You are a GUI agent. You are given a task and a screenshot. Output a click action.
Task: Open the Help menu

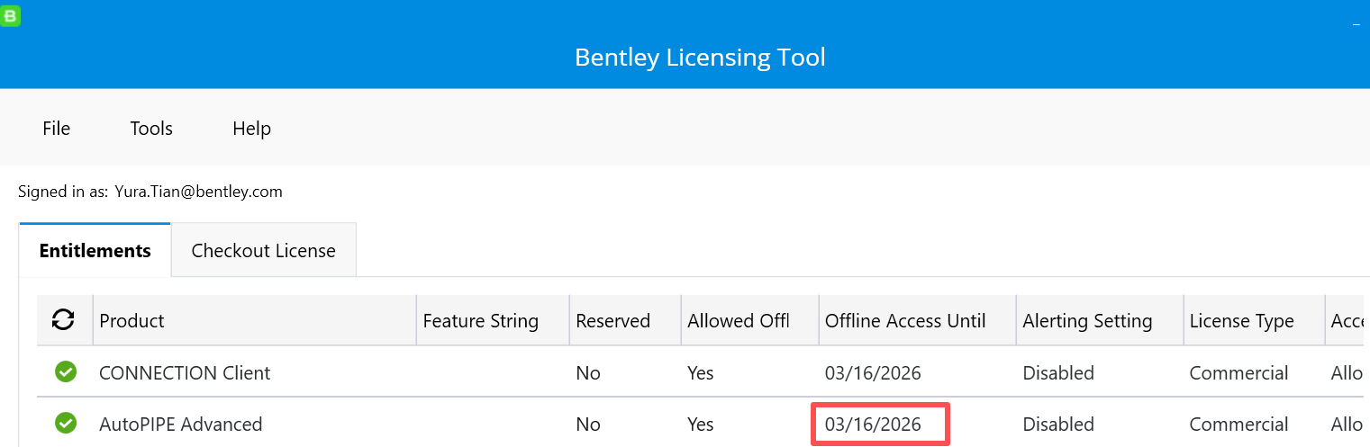251,129
